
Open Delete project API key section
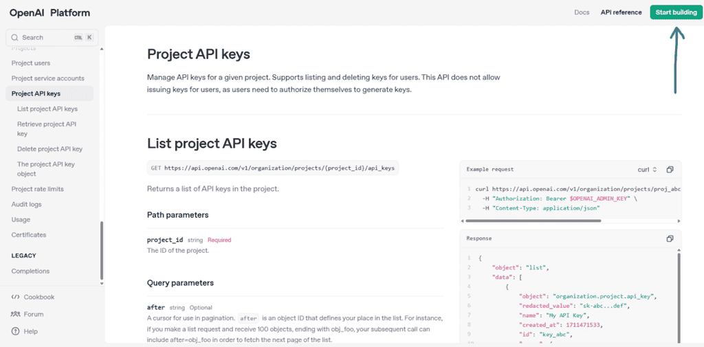tap(49, 149)
